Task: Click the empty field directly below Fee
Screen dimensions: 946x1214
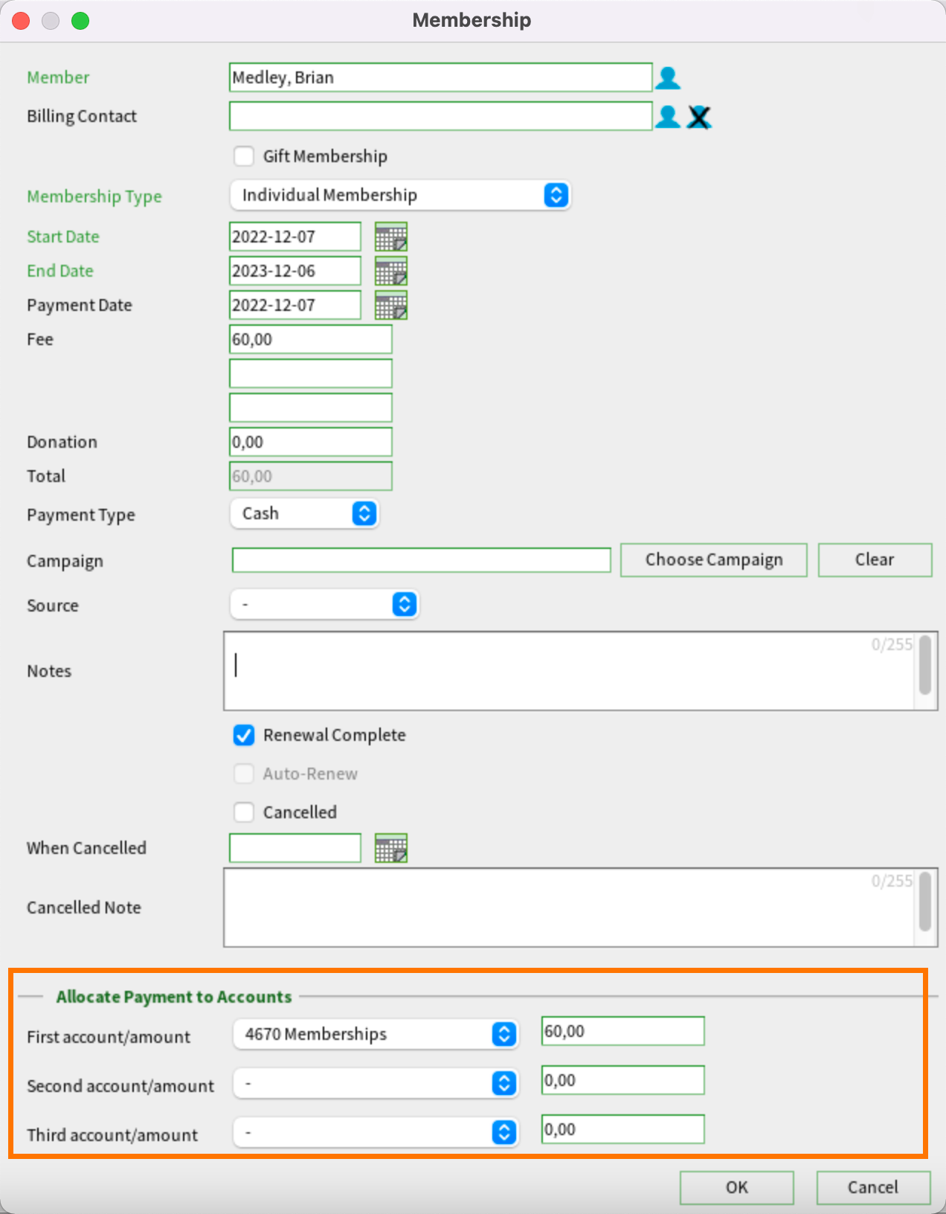Action: [311, 373]
